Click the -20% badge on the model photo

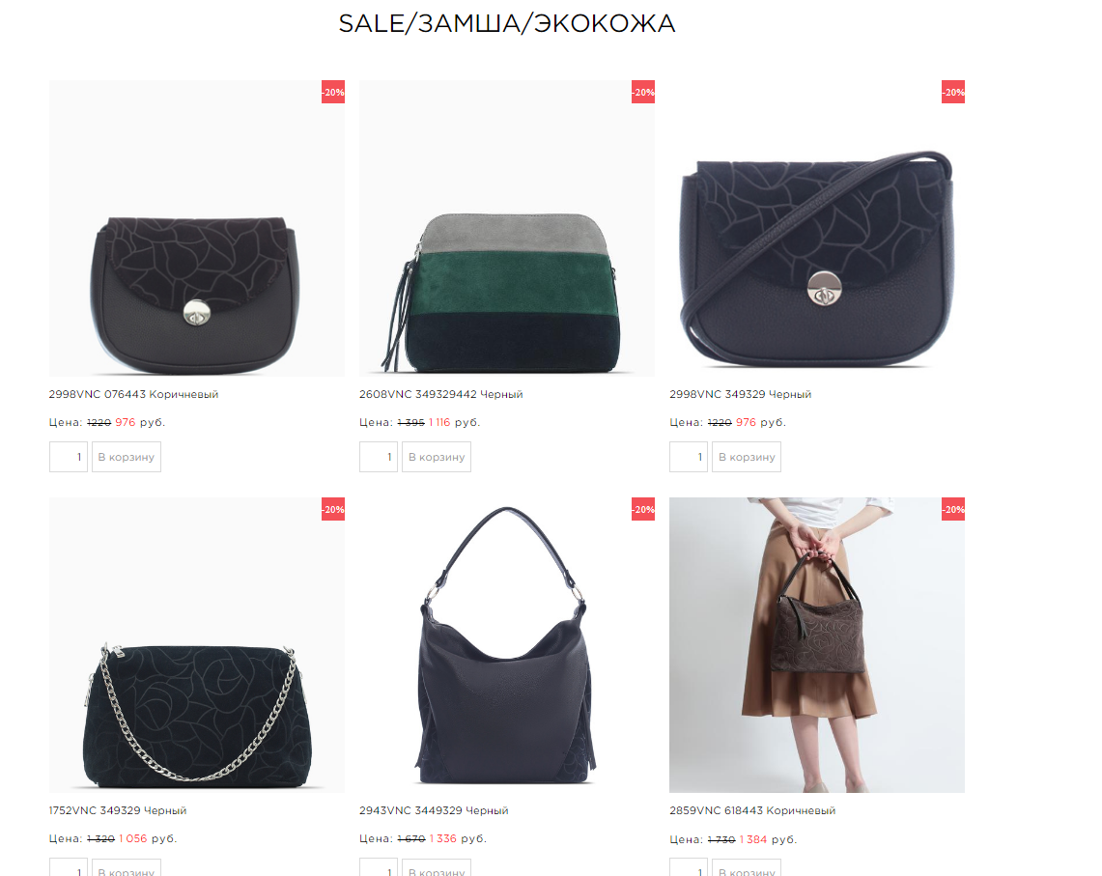coord(953,509)
